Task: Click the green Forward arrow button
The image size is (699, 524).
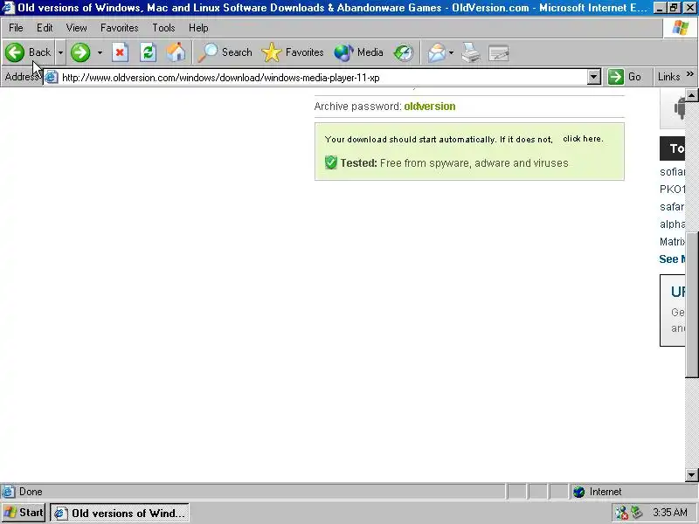Action: (80, 52)
